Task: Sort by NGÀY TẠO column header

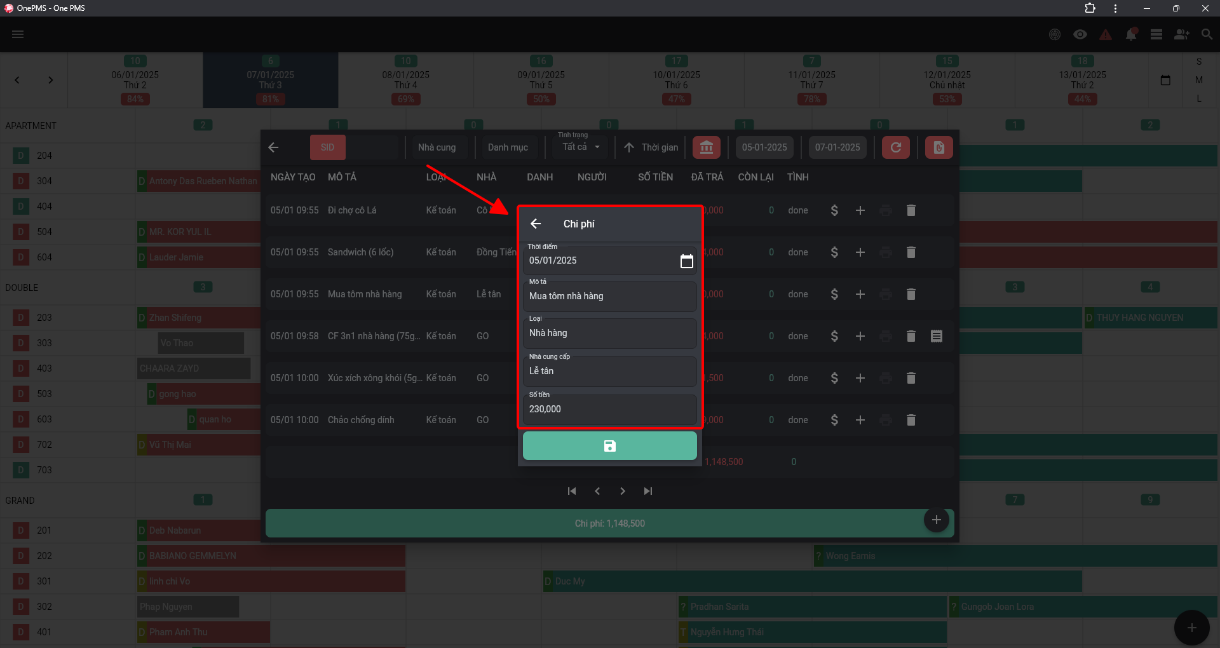Action: (293, 177)
